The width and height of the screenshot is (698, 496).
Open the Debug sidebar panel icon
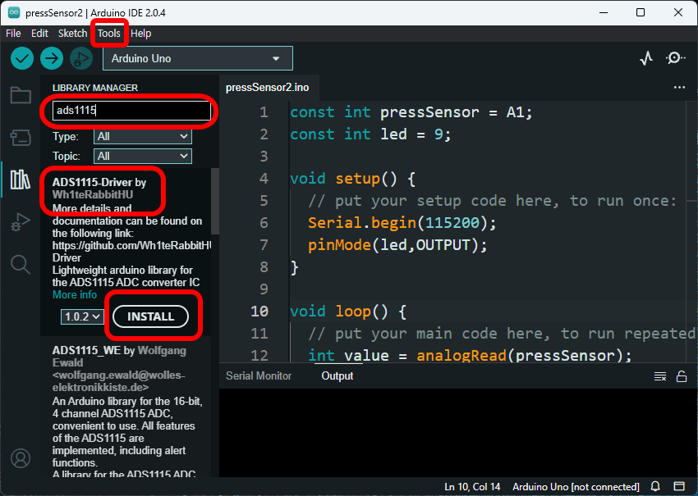tap(21, 222)
